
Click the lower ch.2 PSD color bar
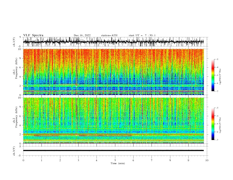pyautogui.click(x=213, y=124)
